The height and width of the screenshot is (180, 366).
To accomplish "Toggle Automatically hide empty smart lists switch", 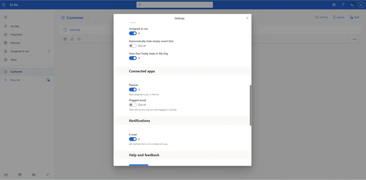I will [133, 46].
